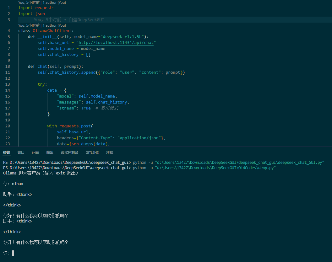Click the "application/json" header value

139,138
